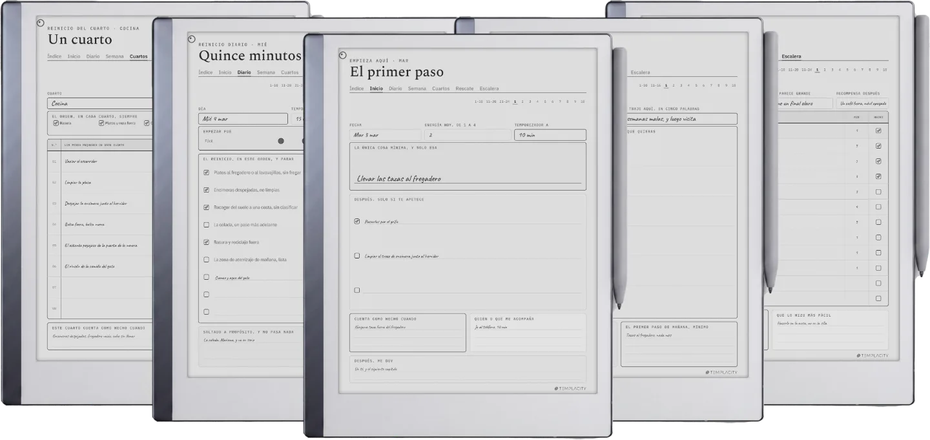Tap row 04 Bolsa fuera, bolsa nueva
Viewport: 930px width, 440px height.
(100, 224)
